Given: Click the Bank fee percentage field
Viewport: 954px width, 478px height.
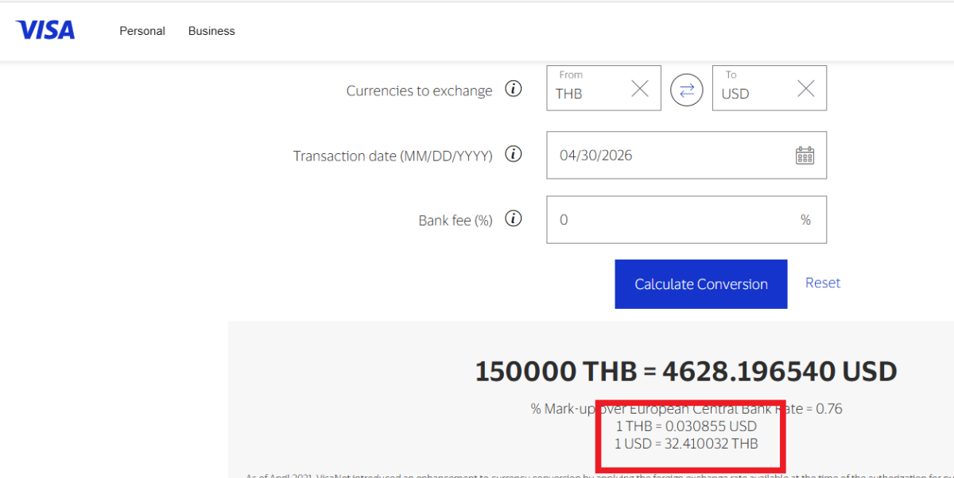Looking at the screenshot, I should click(687, 220).
